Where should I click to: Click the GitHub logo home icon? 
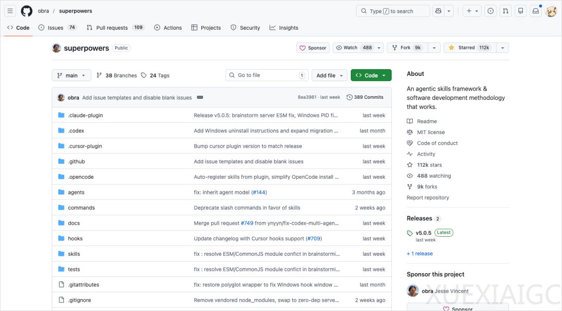(27, 11)
